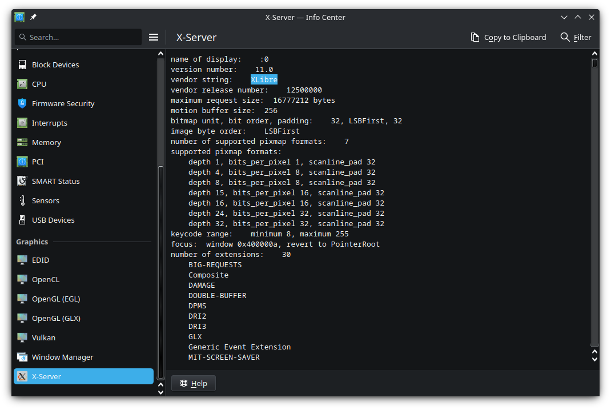Open Block Devices icon in sidebar
The image size is (611, 410).
[22, 65]
